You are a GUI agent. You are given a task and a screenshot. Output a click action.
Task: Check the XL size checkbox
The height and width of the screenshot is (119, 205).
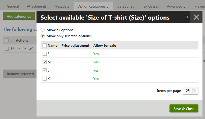pos(45,79)
